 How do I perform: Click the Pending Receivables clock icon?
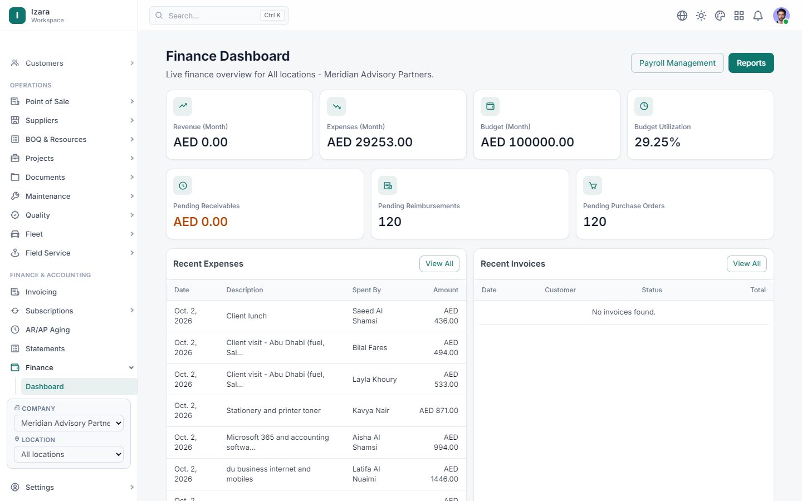pyautogui.click(x=183, y=185)
